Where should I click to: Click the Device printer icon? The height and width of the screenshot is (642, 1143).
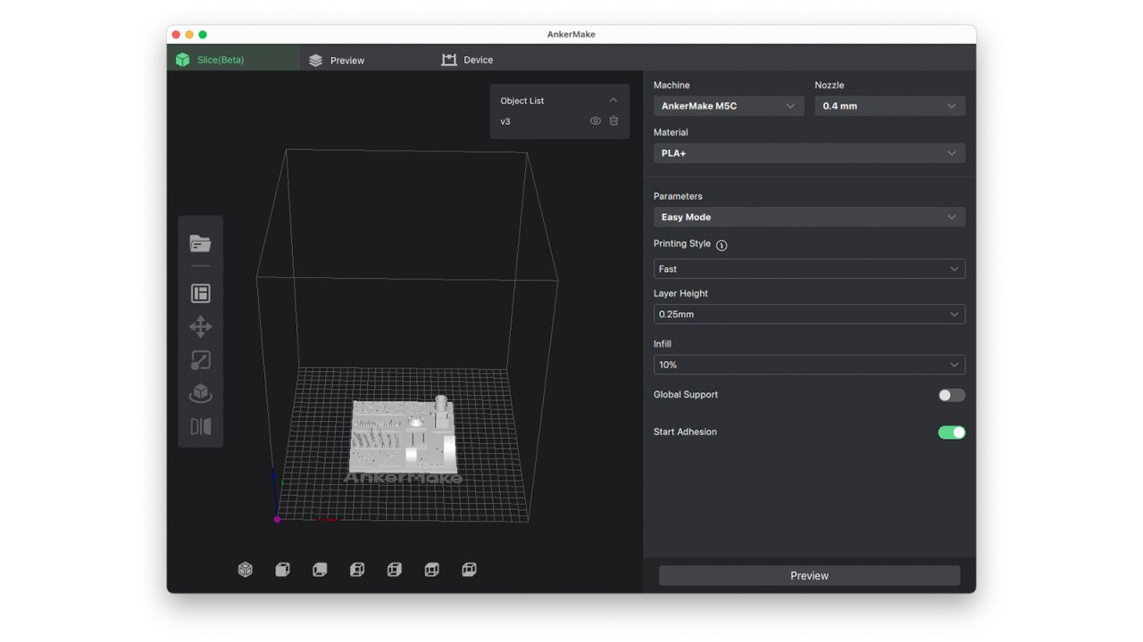point(449,60)
